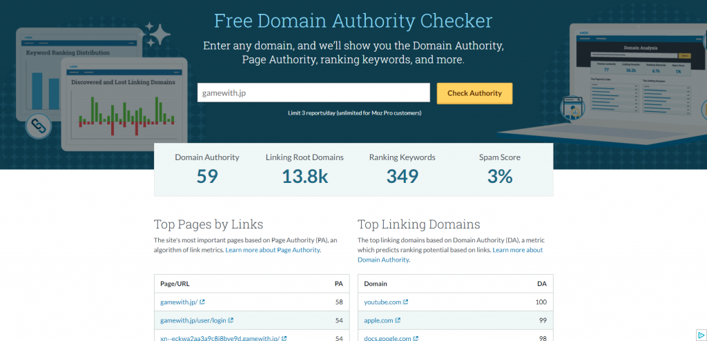Click external link icon next to apple.com
This screenshot has width=707, height=341.
(x=398, y=320)
